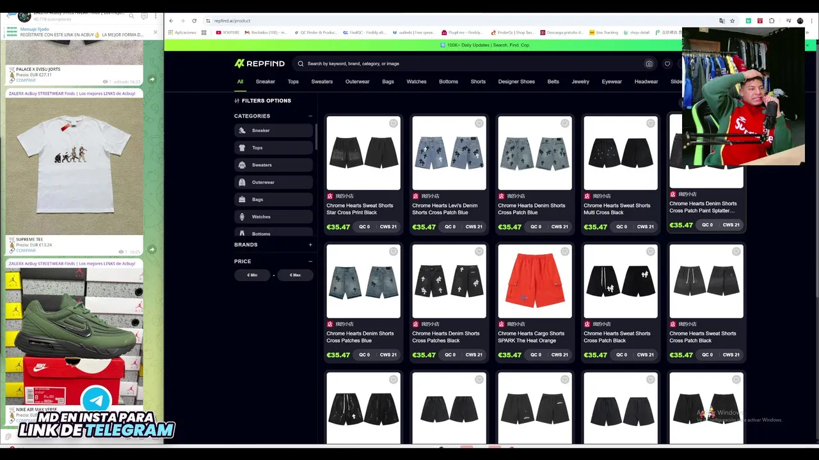Image resolution: width=819 pixels, height=460 pixels.
Task: Click the Outerwear category jacket icon
Action: tap(242, 182)
